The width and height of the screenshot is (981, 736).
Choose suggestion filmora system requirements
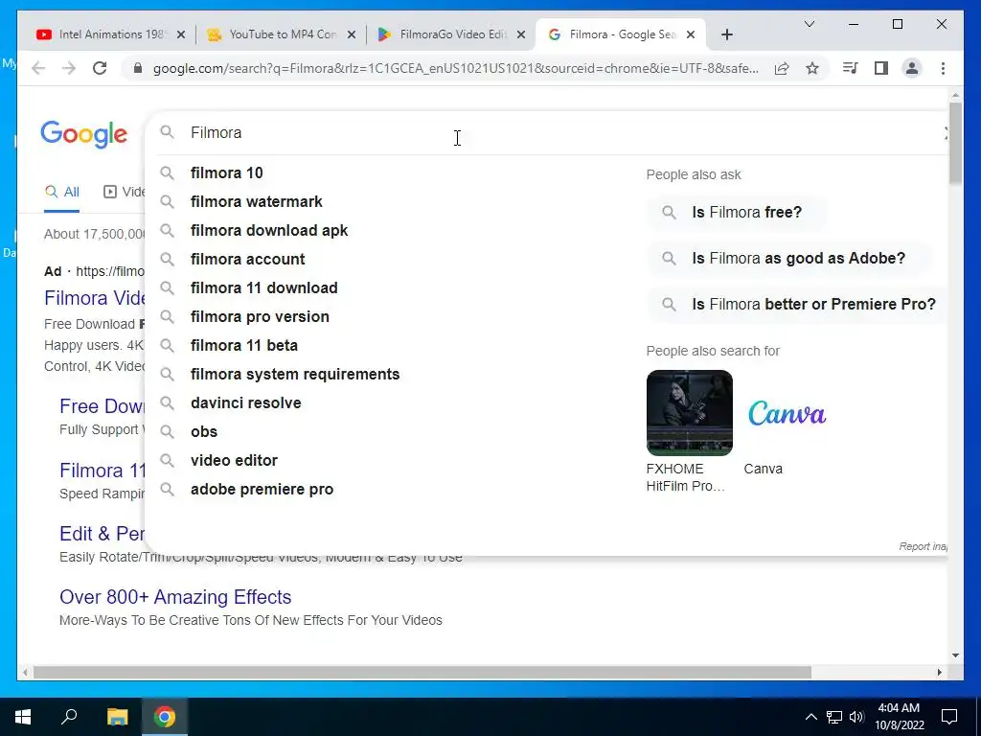click(x=295, y=375)
